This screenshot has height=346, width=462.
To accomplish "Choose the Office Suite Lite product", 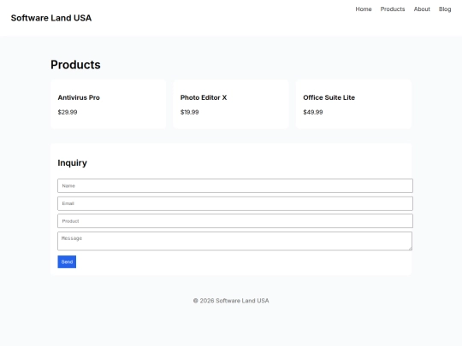I will pyautogui.click(x=353, y=104).
